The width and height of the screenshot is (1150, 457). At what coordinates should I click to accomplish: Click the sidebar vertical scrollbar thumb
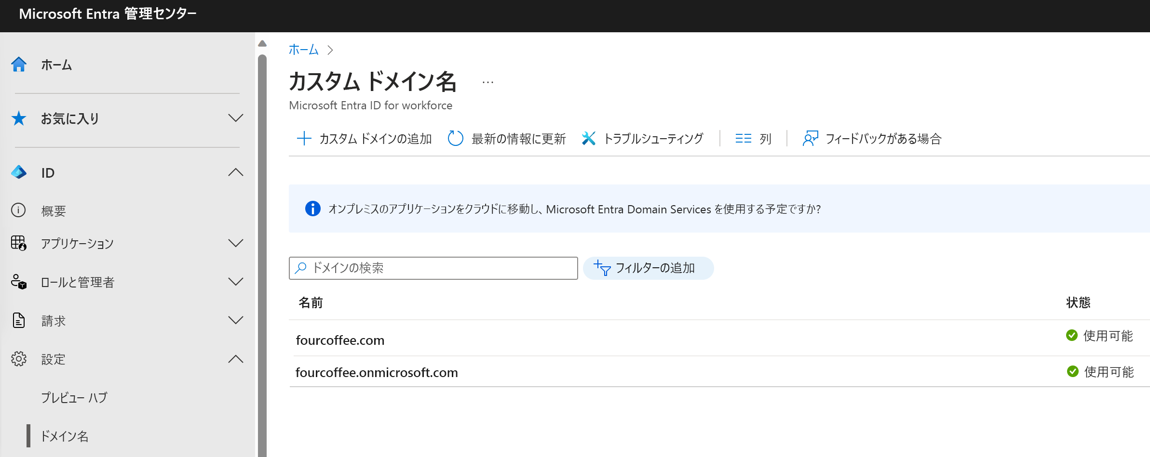262,255
